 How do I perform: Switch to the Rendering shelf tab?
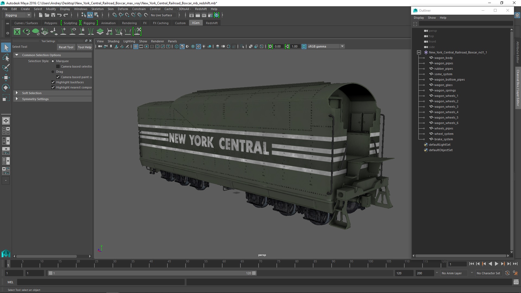point(129,23)
